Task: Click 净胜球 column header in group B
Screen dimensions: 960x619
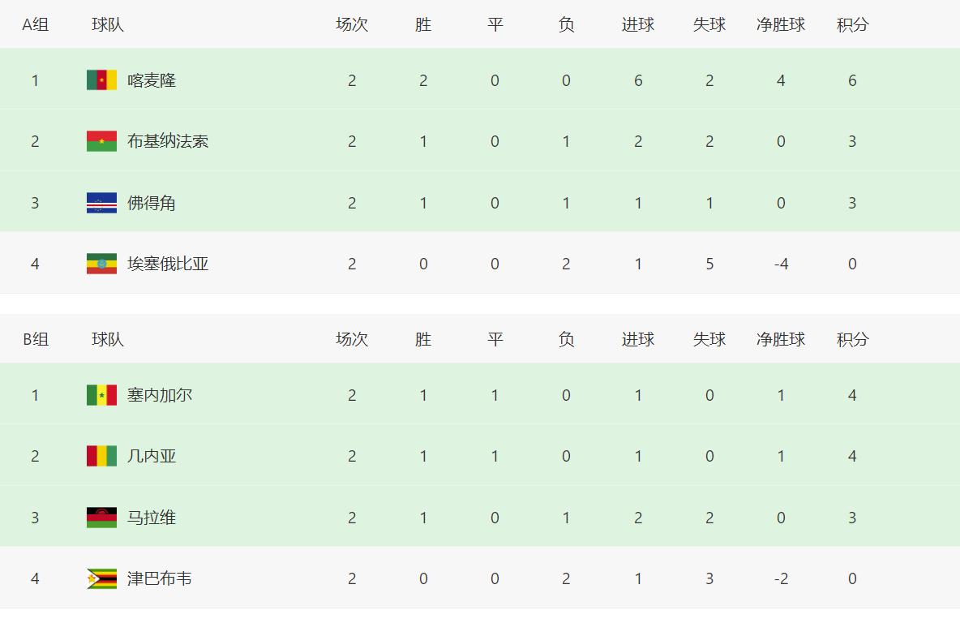Action: pos(781,340)
